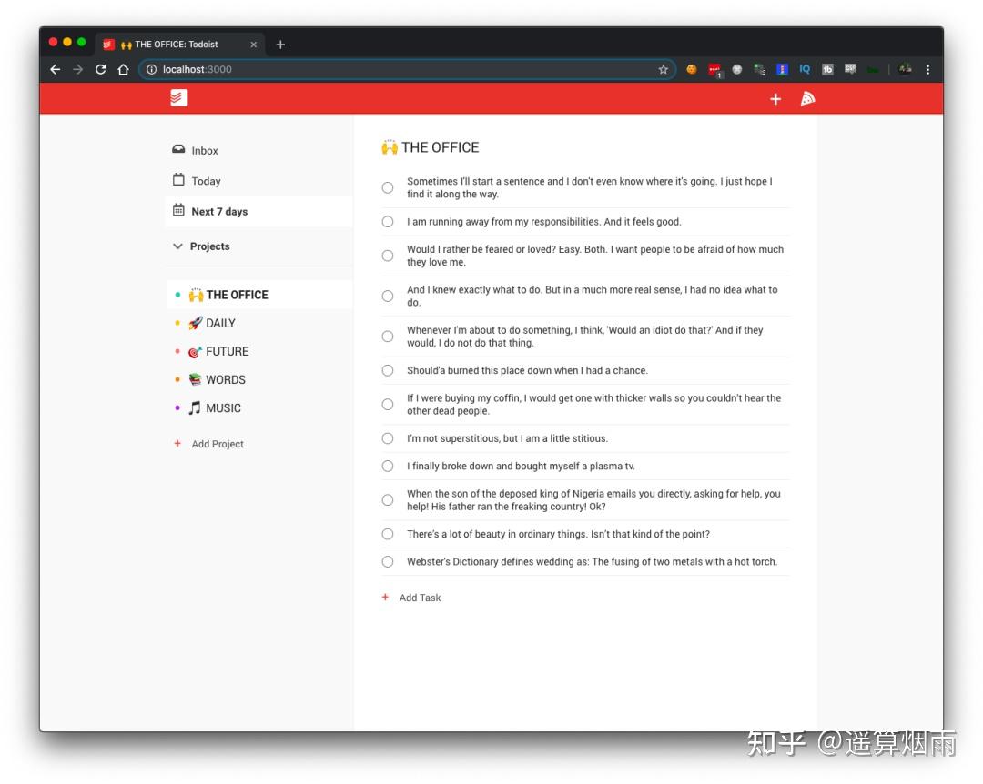The image size is (983, 784).
Task: Click the red color dot beside FUTURE
Action: (177, 351)
